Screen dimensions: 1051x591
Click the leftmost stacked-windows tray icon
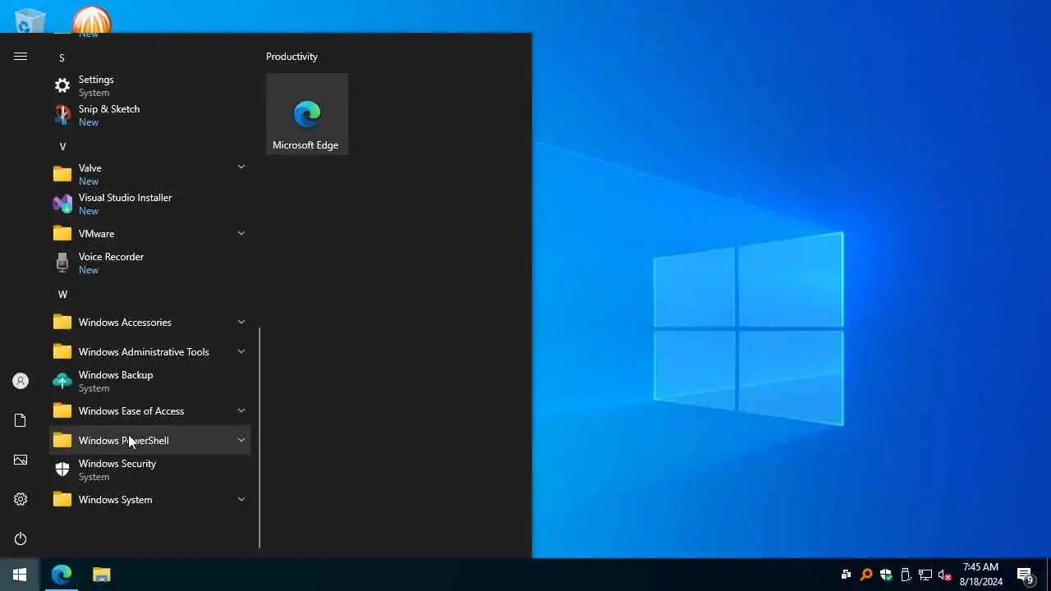click(x=846, y=575)
